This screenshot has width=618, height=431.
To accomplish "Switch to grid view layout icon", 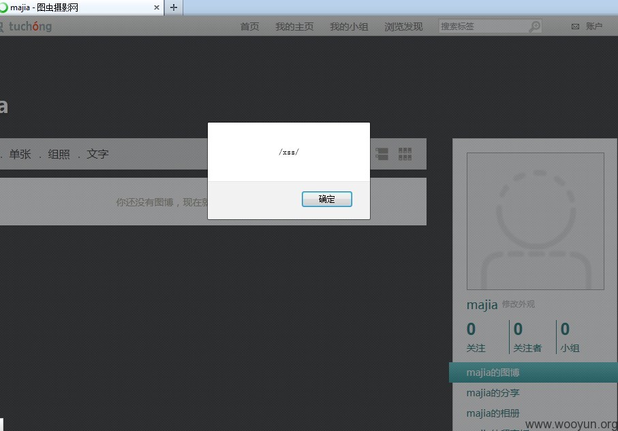I will [x=405, y=154].
